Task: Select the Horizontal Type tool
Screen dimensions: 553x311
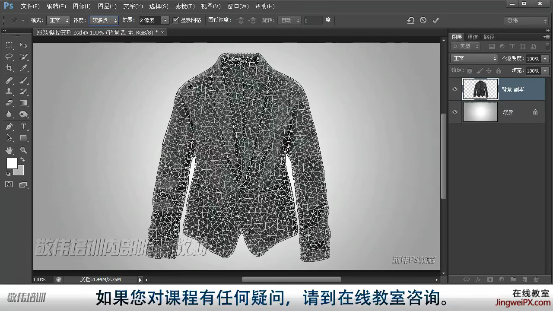Action: (x=23, y=127)
